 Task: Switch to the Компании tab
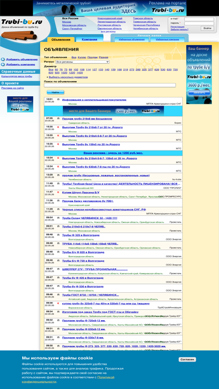pyautogui.click(x=89, y=40)
